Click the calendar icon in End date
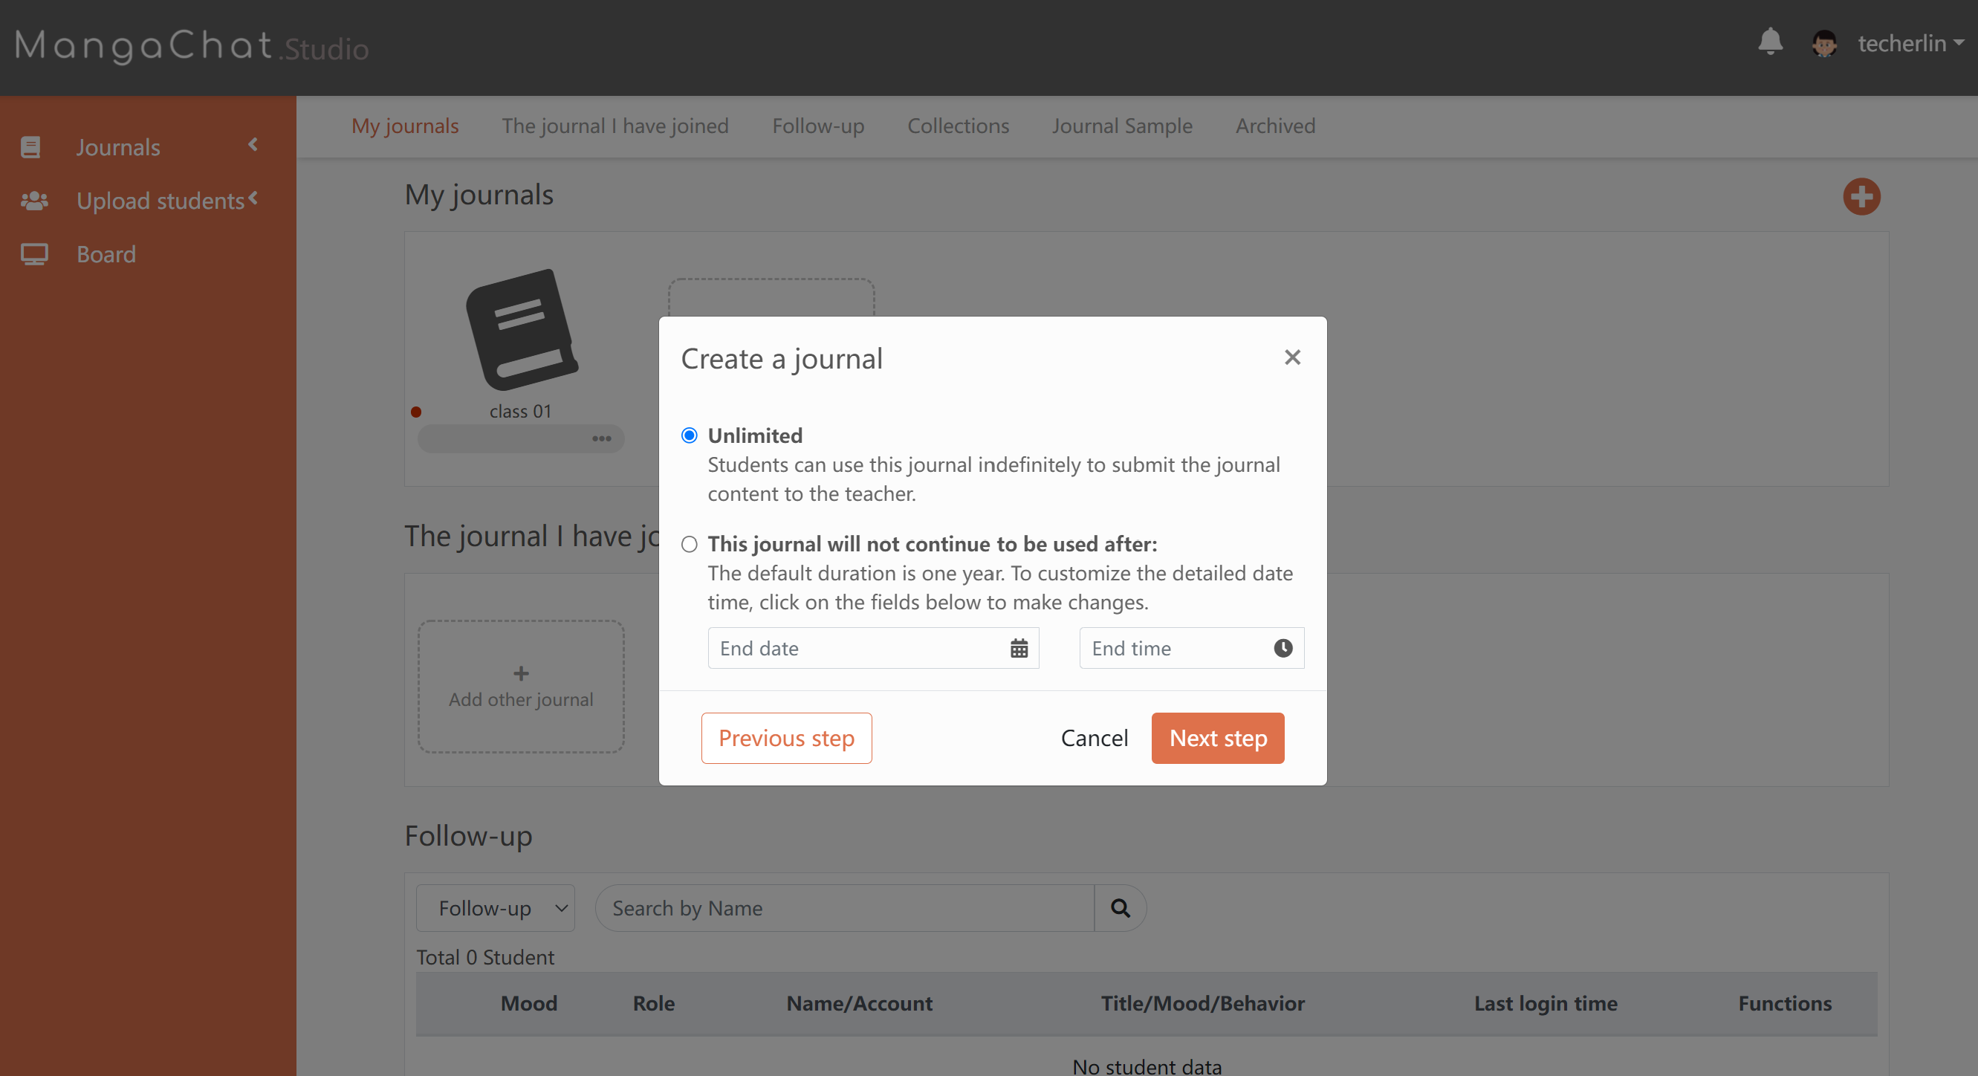1978x1076 pixels. pyautogui.click(x=1018, y=648)
